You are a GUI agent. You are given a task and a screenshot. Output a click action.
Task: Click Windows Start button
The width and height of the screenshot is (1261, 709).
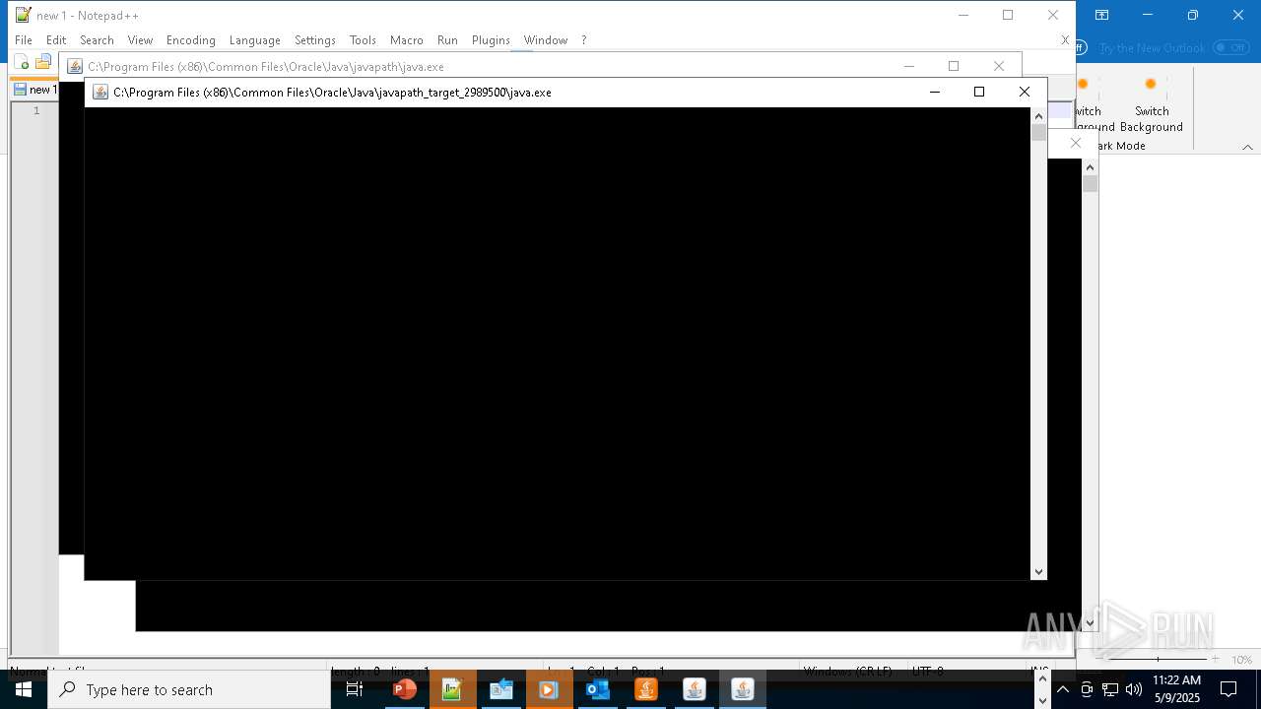[24, 690]
